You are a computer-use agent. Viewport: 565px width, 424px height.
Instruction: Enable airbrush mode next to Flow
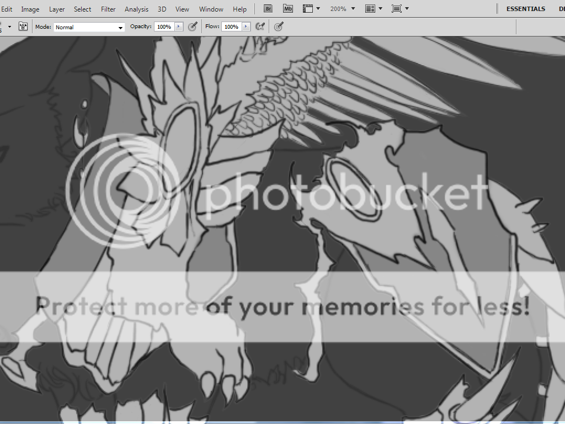point(260,26)
